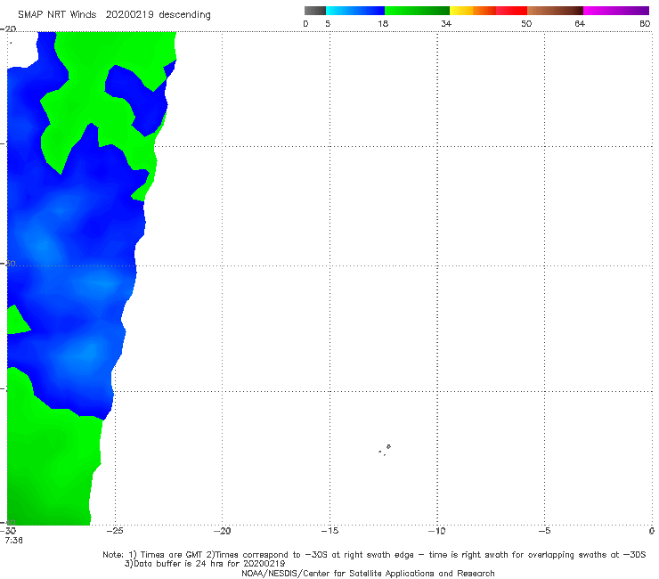Click the '64' label under the color bar

coord(580,23)
